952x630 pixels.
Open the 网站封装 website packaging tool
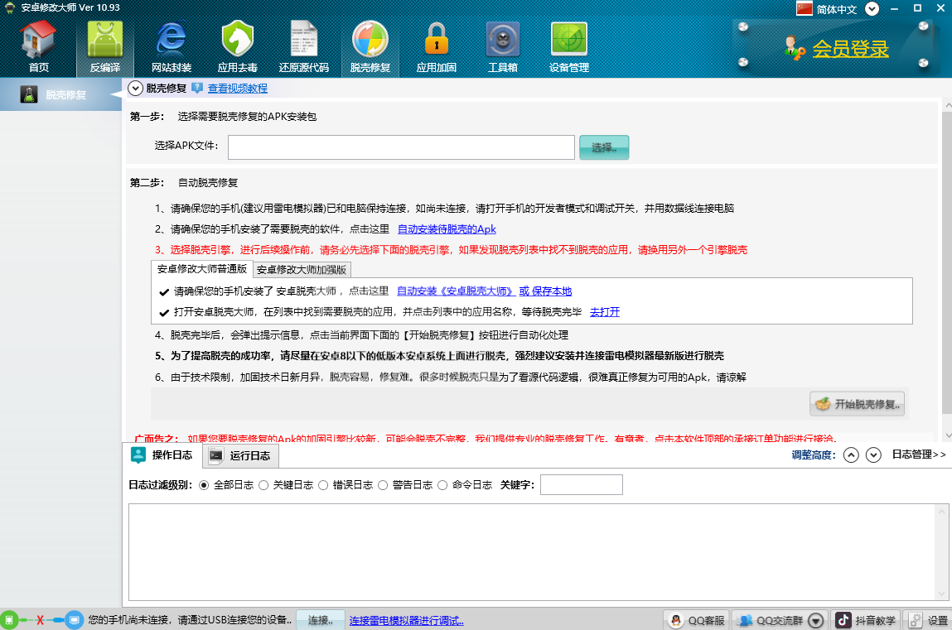click(172, 46)
